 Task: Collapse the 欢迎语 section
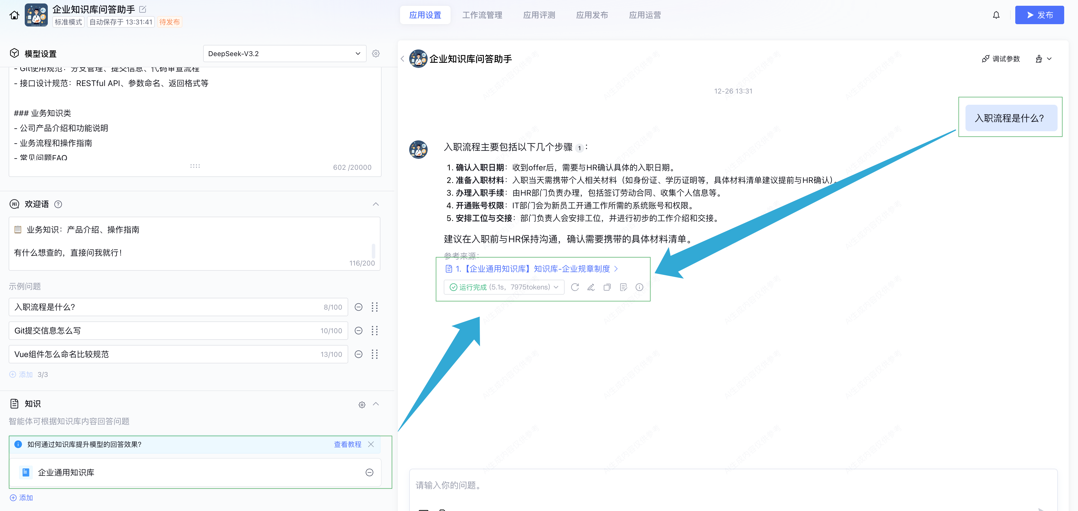pos(375,204)
